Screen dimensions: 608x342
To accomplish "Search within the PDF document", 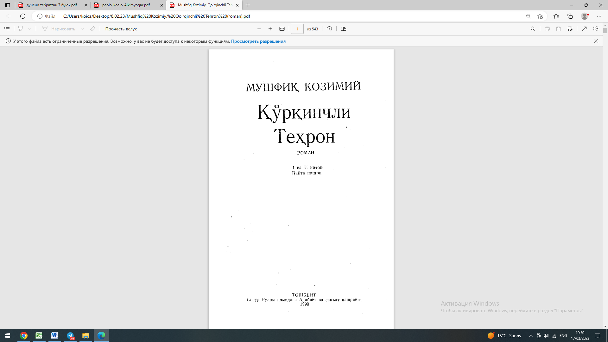I will point(533,29).
